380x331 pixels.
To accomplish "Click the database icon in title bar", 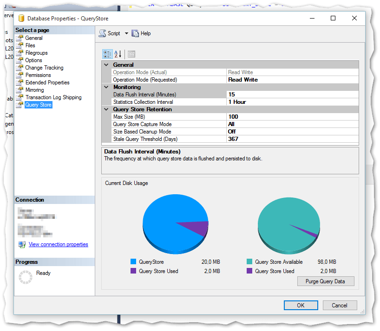I will click(x=21, y=19).
